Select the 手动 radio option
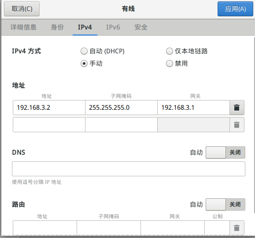Image resolution: width=255 pixels, height=238 pixels. pyautogui.click(x=84, y=63)
